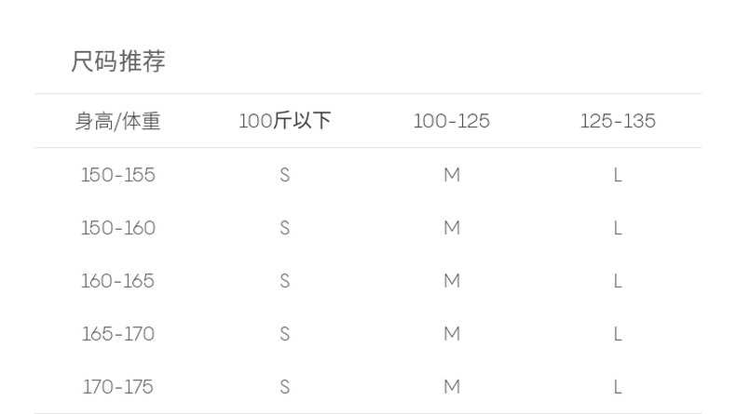
Task: Click size S in the 150-155 row
Action: (x=285, y=175)
